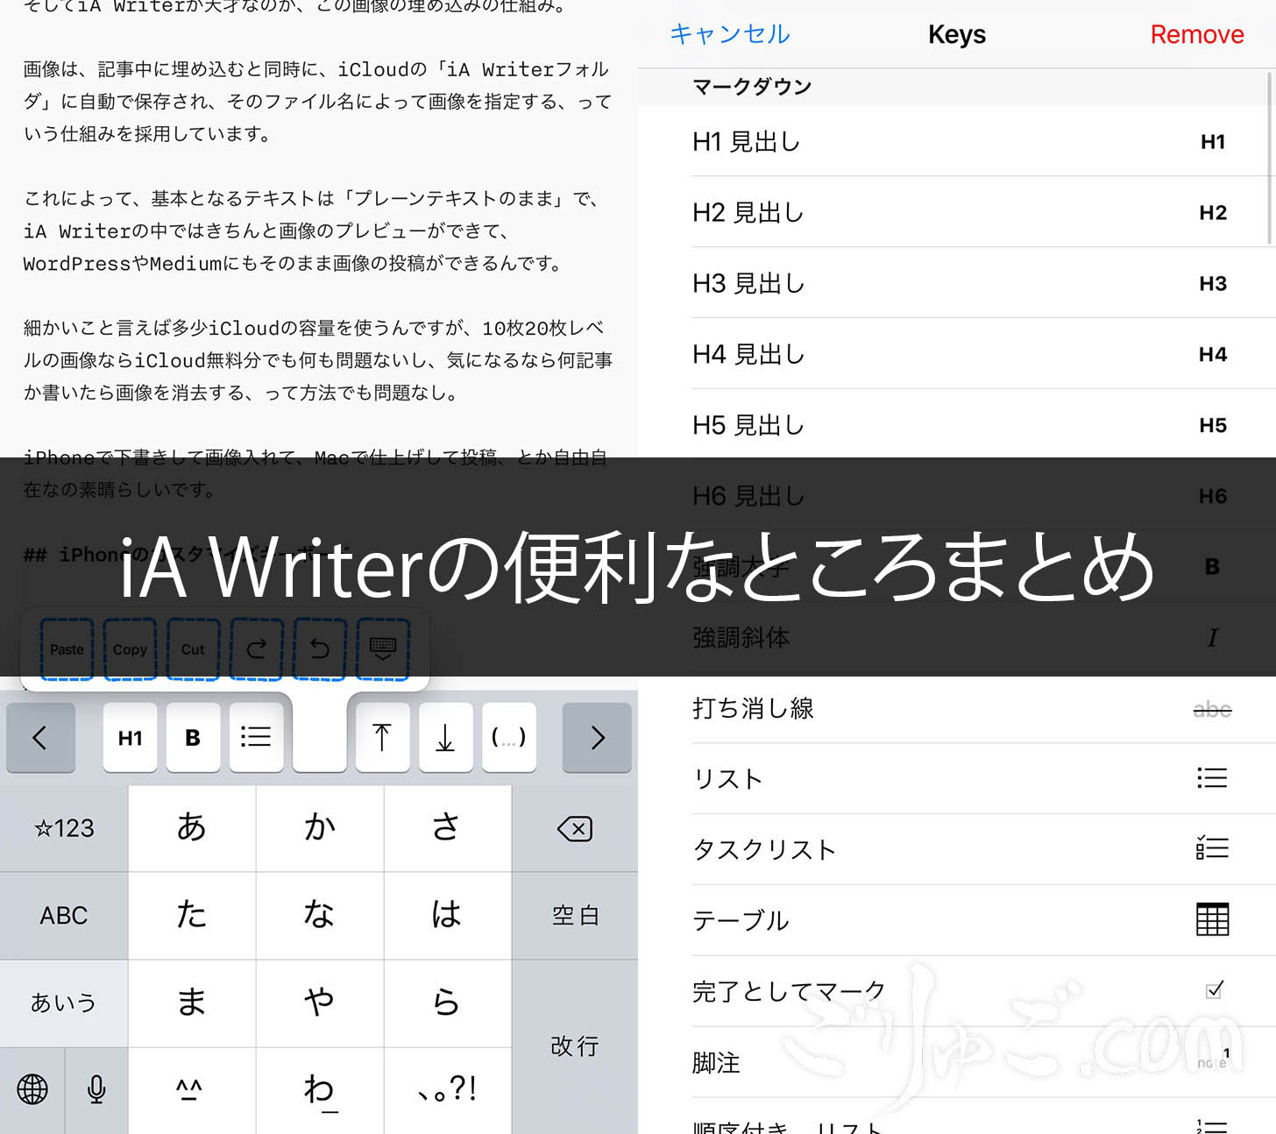Image resolution: width=1276 pixels, height=1134 pixels.
Task: Tap the move-down arrow key
Action: point(445,738)
